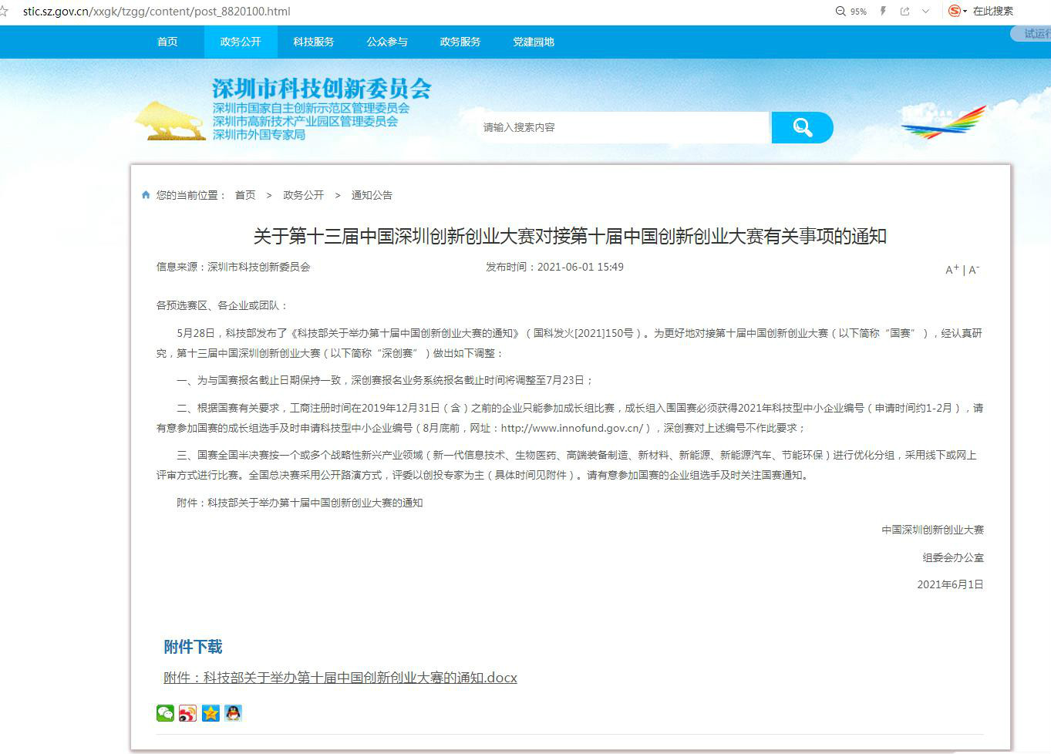Go to 通知公告 via breadcrumb link
This screenshot has height=754, width=1051.
(x=372, y=195)
